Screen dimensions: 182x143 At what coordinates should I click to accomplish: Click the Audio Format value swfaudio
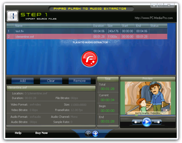[x=35, y=117]
